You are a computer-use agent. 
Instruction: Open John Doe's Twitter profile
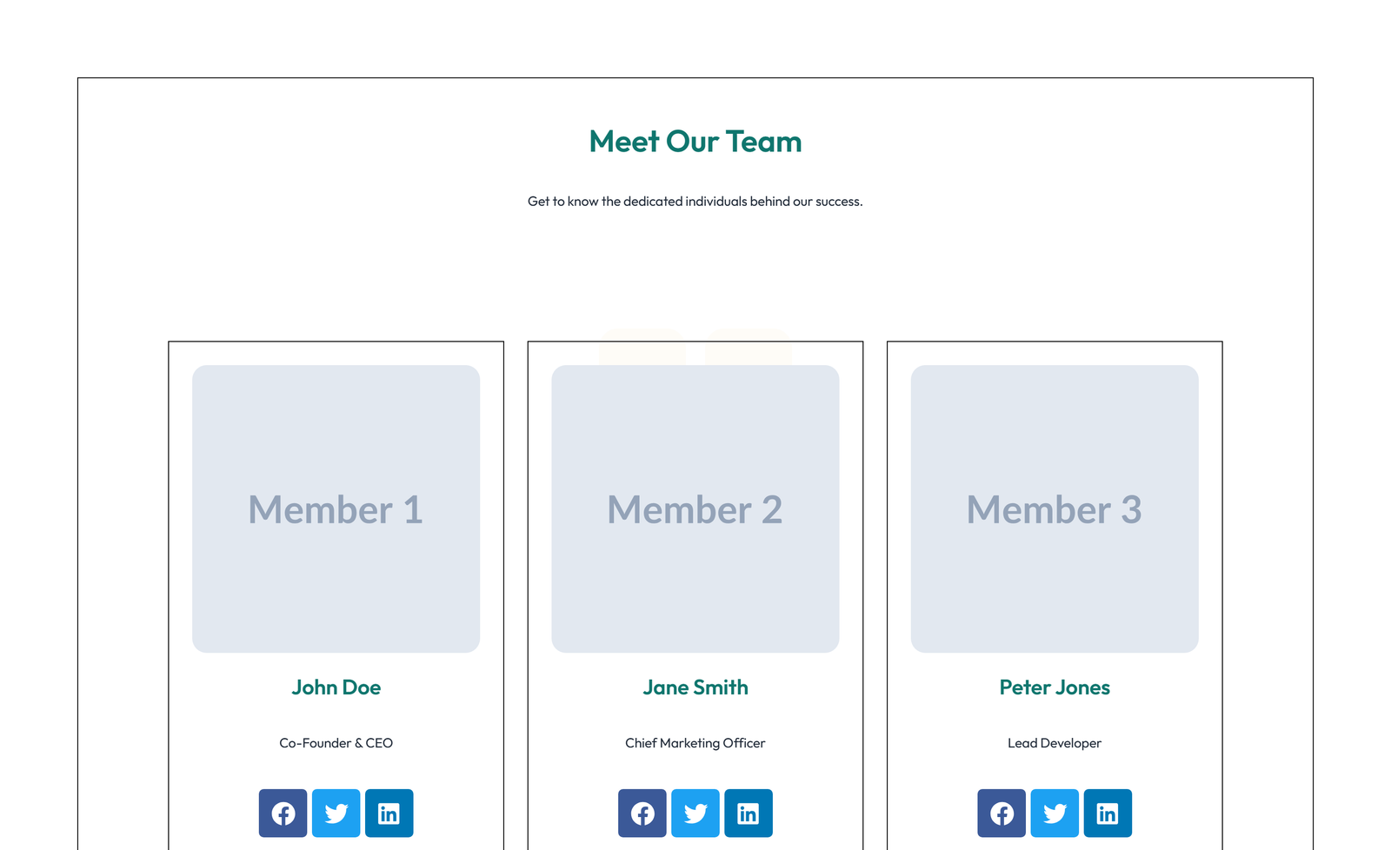pyautogui.click(x=336, y=813)
